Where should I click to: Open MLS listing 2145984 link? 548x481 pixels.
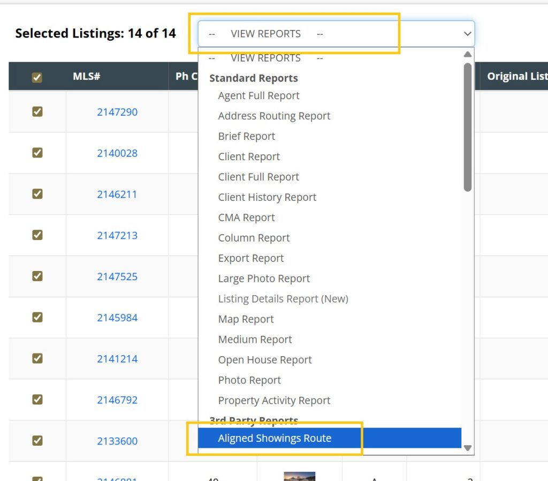pyautogui.click(x=117, y=318)
